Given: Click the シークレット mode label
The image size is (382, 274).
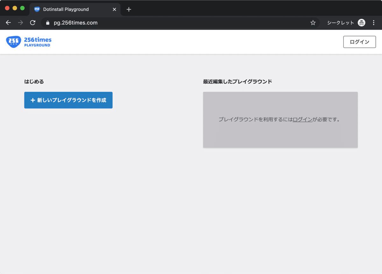Looking at the screenshot, I should [340, 23].
